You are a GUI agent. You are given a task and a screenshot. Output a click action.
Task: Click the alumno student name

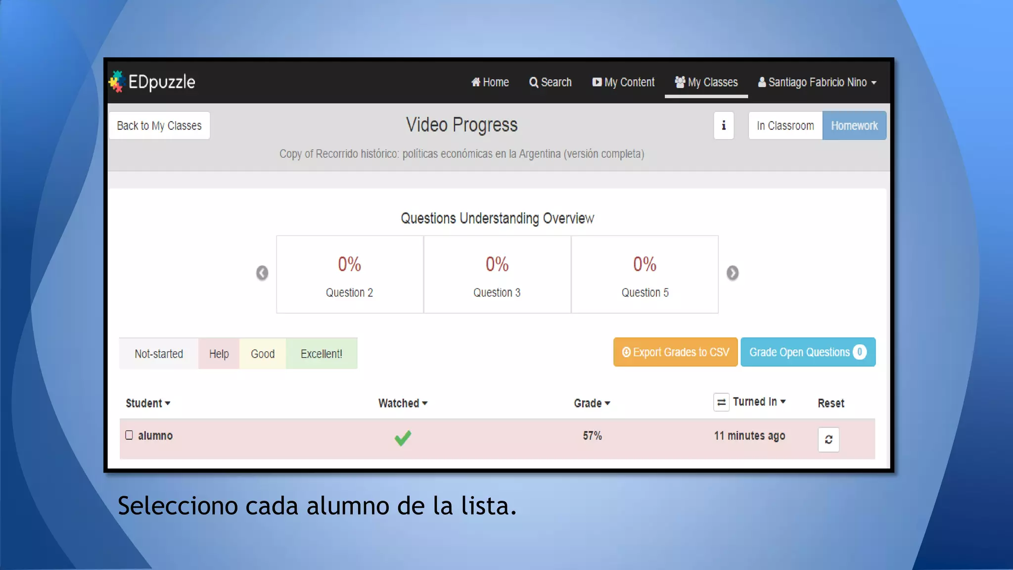155,436
